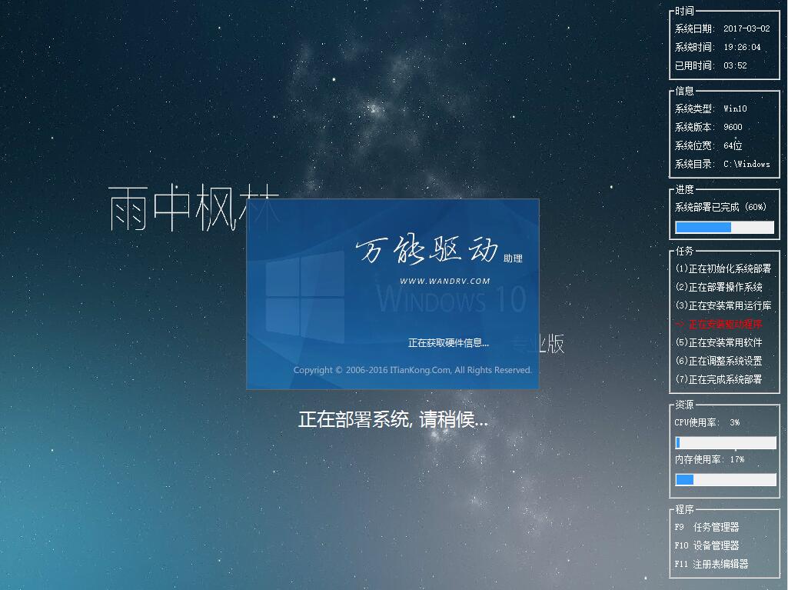Select task (7)正在完成系统部署
Screen dimensions: 788x590
(x=719, y=380)
